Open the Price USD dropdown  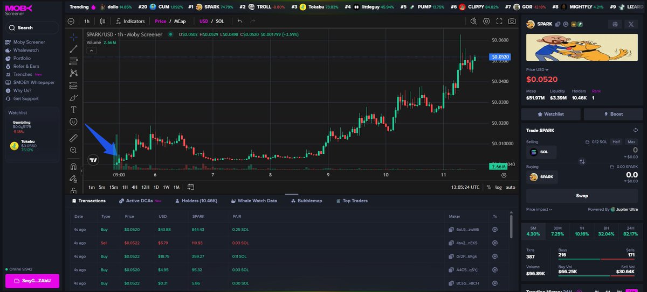[538, 69]
